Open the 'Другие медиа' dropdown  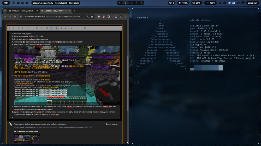(x=112, y=124)
